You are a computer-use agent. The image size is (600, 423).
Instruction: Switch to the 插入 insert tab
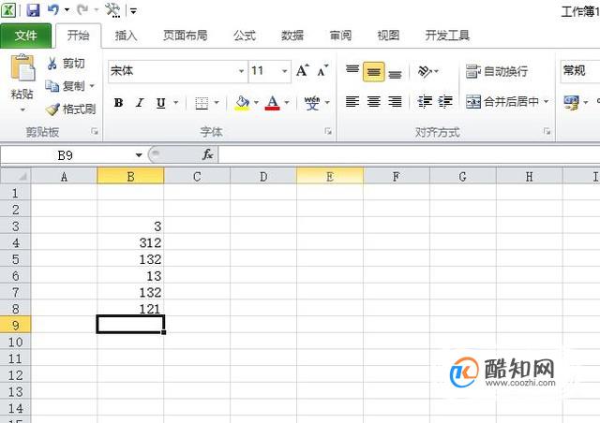point(126,36)
